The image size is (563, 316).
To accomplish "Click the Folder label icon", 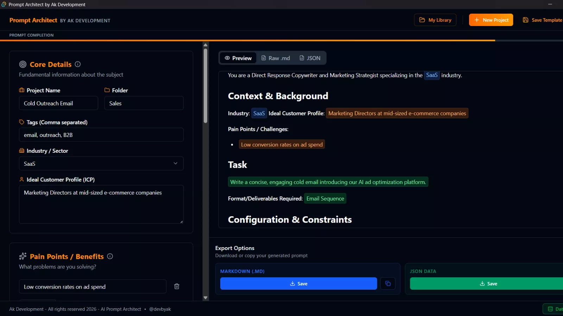I will (x=107, y=90).
